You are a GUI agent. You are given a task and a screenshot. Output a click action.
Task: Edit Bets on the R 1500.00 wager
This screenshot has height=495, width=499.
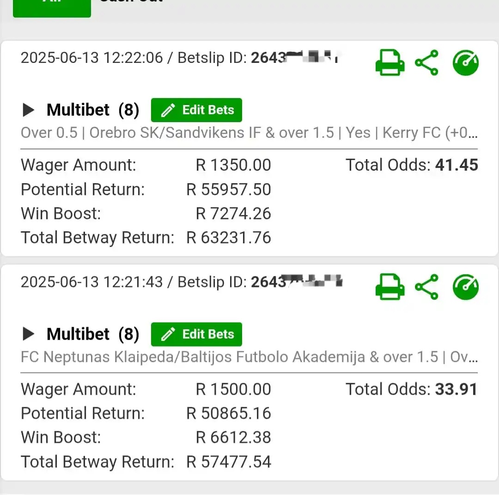click(196, 334)
